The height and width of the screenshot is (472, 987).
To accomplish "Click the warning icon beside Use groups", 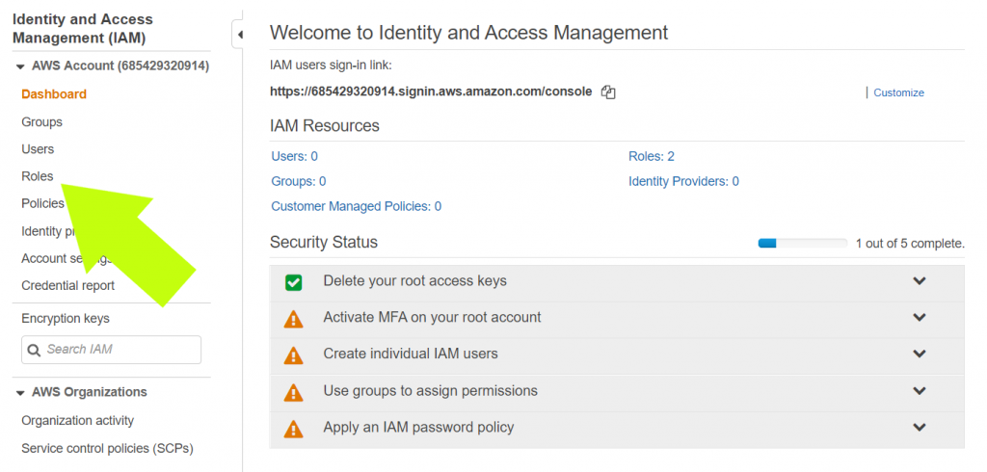I will coord(293,393).
